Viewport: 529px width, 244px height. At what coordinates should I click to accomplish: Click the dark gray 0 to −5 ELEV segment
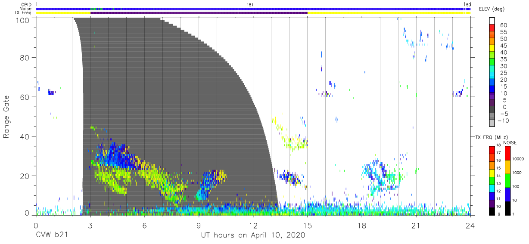492,110
